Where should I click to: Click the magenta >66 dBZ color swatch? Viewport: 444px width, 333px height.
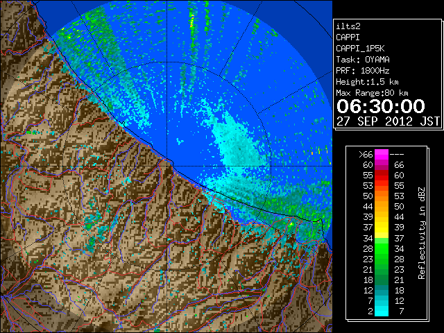tap(382, 155)
